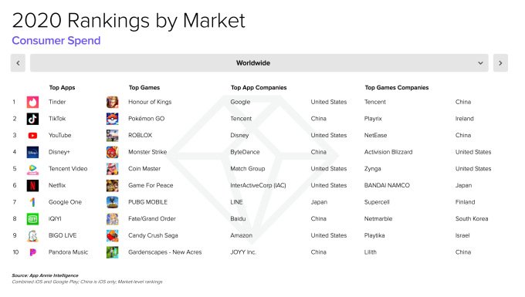Click the Activision Blizzard company name
The height and width of the screenshot is (297, 525).
click(x=388, y=152)
